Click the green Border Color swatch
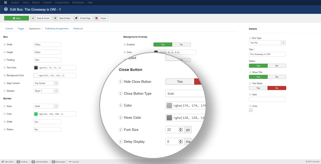The image size is (321, 164). pyautogui.click(x=36, y=114)
